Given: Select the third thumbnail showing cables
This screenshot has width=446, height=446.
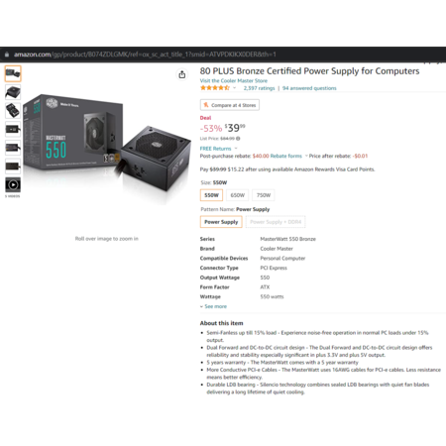Looking at the screenshot, I should click(x=13, y=111).
